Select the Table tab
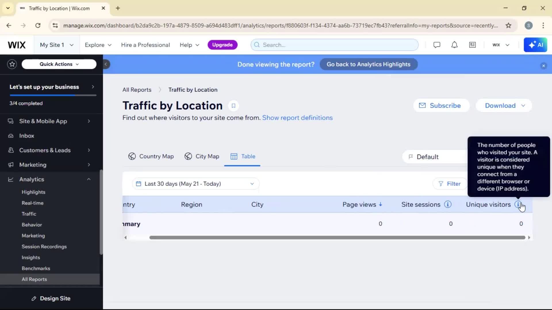Viewport: 552px width, 310px height. coord(243,156)
